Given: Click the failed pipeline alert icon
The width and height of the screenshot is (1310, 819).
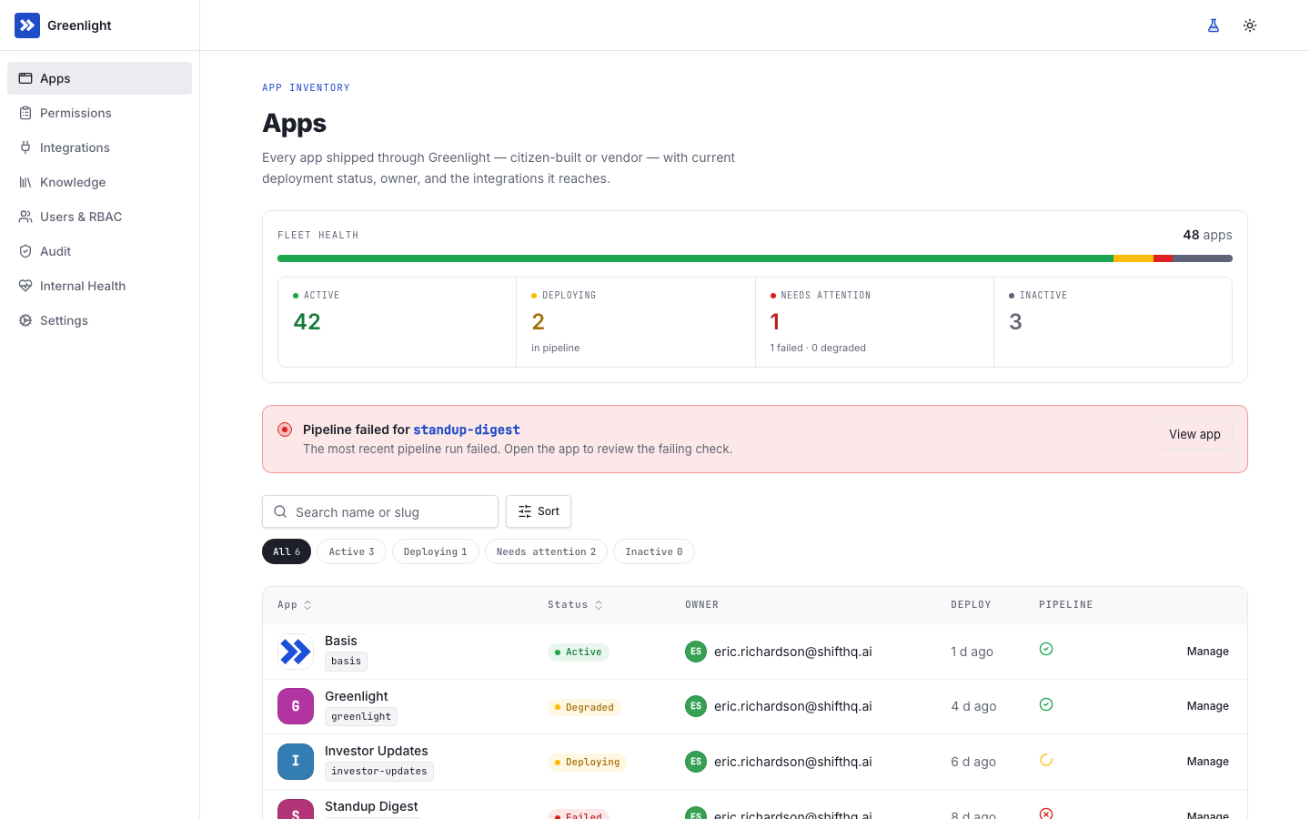Looking at the screenshot, I should point(285,430).
